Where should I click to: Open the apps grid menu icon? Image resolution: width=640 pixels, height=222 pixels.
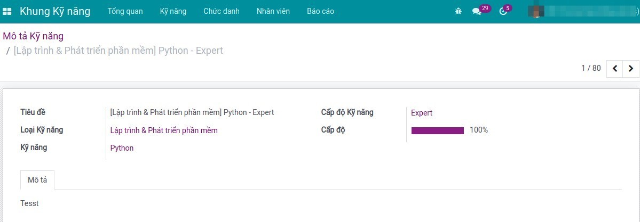point(7,11)
